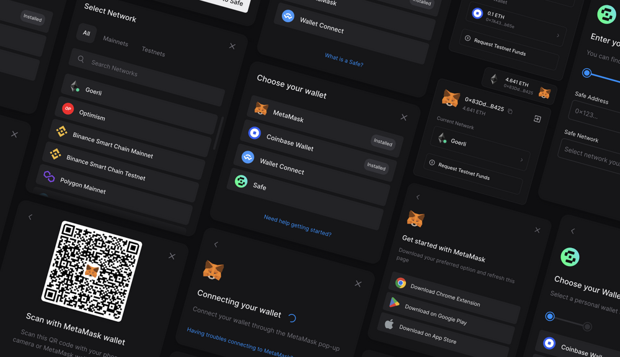The image size is (620, 357).
Task: Select the All networks tab
Action: tap(86, 33)
